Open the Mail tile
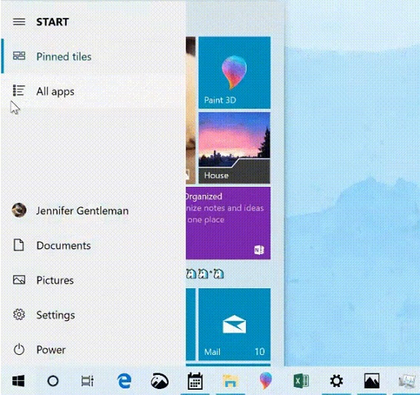420x395 pixels. (234, 325)
